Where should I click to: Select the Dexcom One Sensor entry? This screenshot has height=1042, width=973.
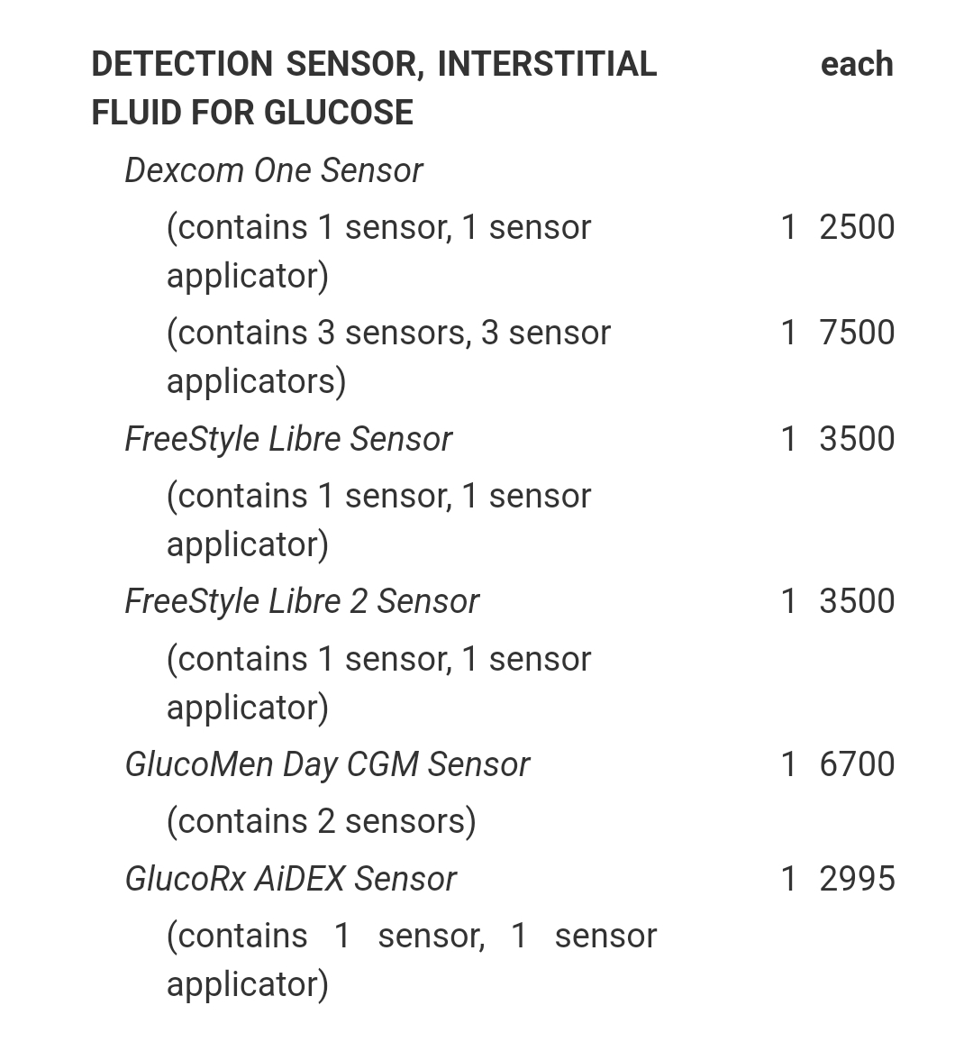point(273,170)
